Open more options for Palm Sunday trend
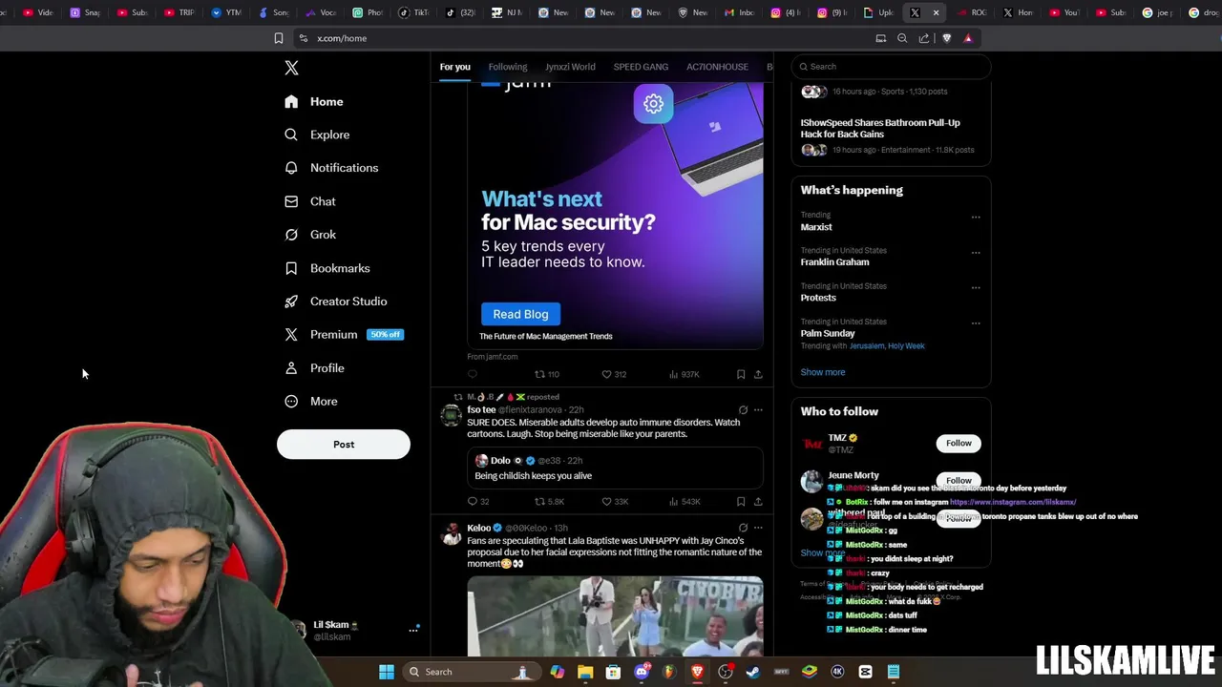This screenshot has height=687, width=1222. point(976,323)
